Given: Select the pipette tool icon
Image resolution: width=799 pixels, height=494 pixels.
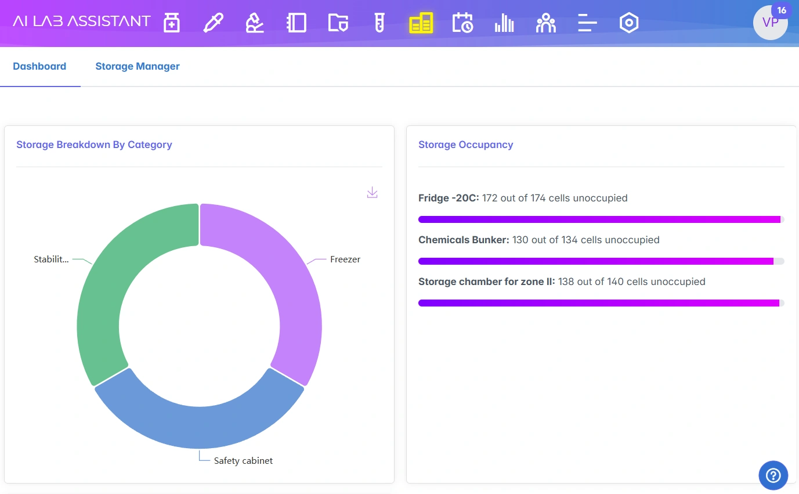Looking at the screenshot, I should click(x=213, y=23).
